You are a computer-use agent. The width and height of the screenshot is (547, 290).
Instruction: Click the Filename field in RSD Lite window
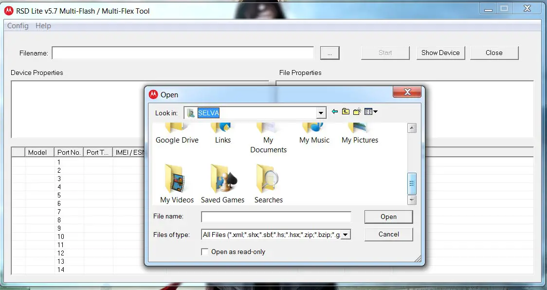coord(183,53)
